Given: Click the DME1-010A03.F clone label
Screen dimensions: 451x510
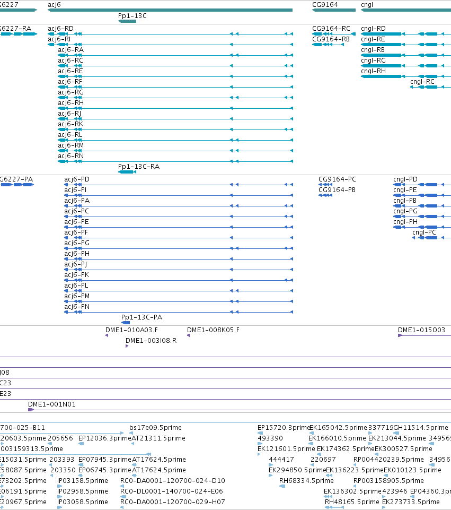Looking at the screenshot, I should point(131,330).
